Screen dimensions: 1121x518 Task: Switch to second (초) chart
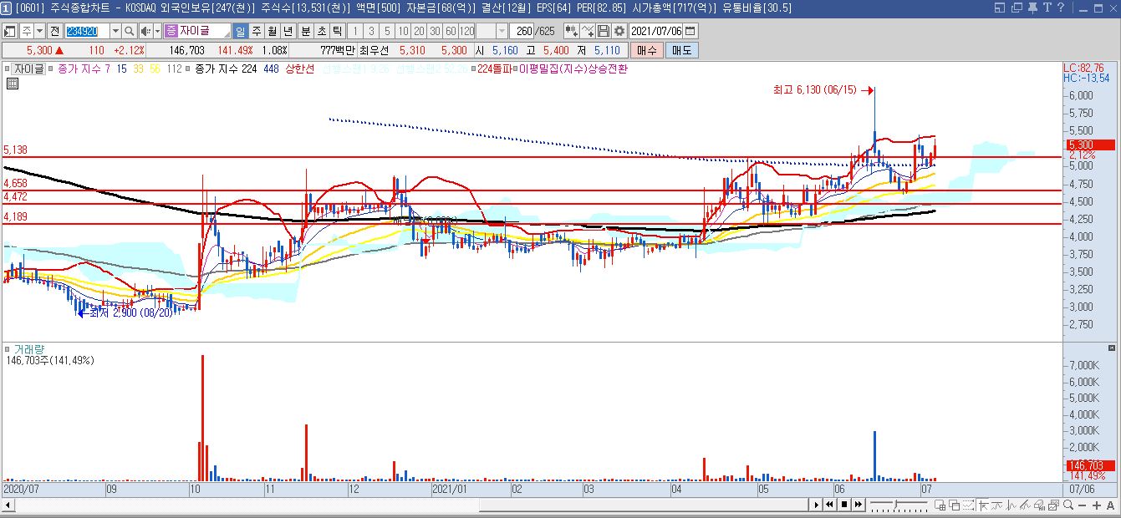322,31
